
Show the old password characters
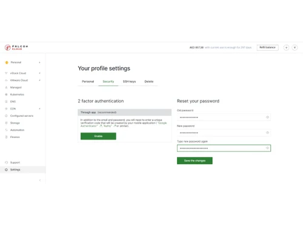267,117
